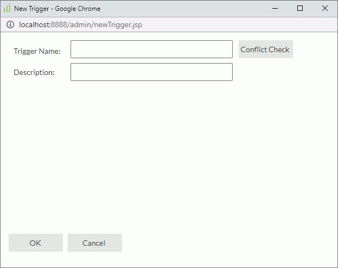Viewport: 338px width, 268px height.
Task: Click empty address bar space right of URL
Action: click(x=239, y=25)
